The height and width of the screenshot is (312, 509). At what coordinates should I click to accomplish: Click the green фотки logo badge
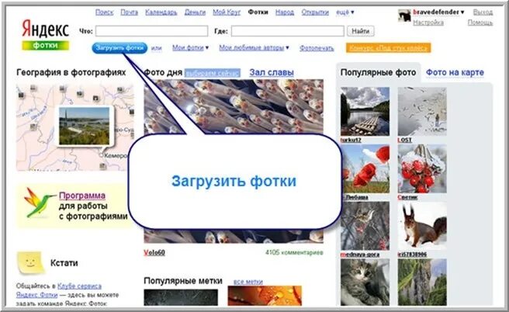[x=46, y=46]
